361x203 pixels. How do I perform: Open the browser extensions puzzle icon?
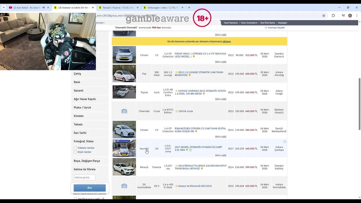pos(333,16)
